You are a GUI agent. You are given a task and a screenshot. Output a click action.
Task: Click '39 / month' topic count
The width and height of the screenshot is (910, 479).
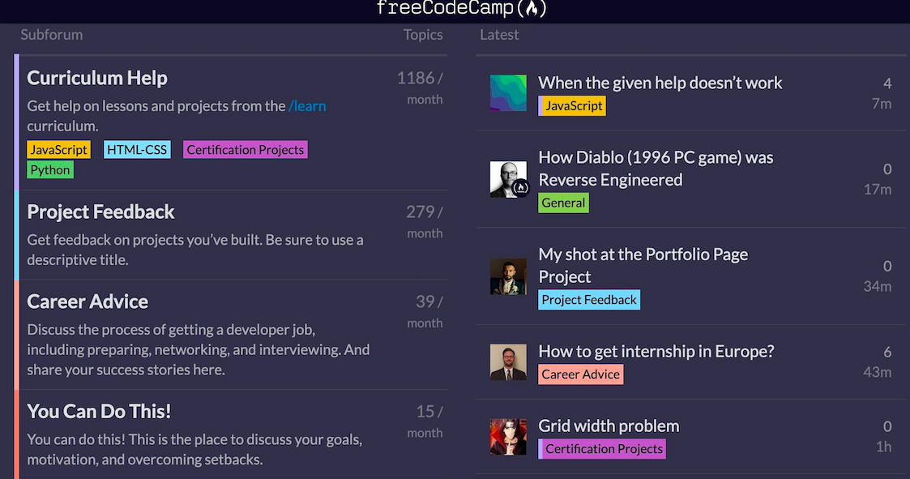pos(425,311)
